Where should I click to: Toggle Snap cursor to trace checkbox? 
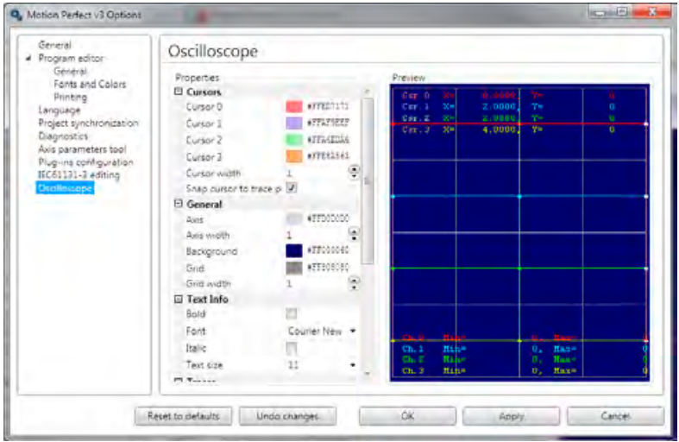(x=292, y=187)
